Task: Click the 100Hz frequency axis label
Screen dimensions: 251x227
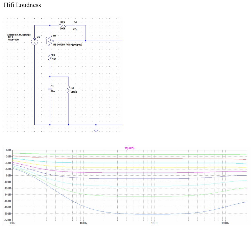Action: 83,223
